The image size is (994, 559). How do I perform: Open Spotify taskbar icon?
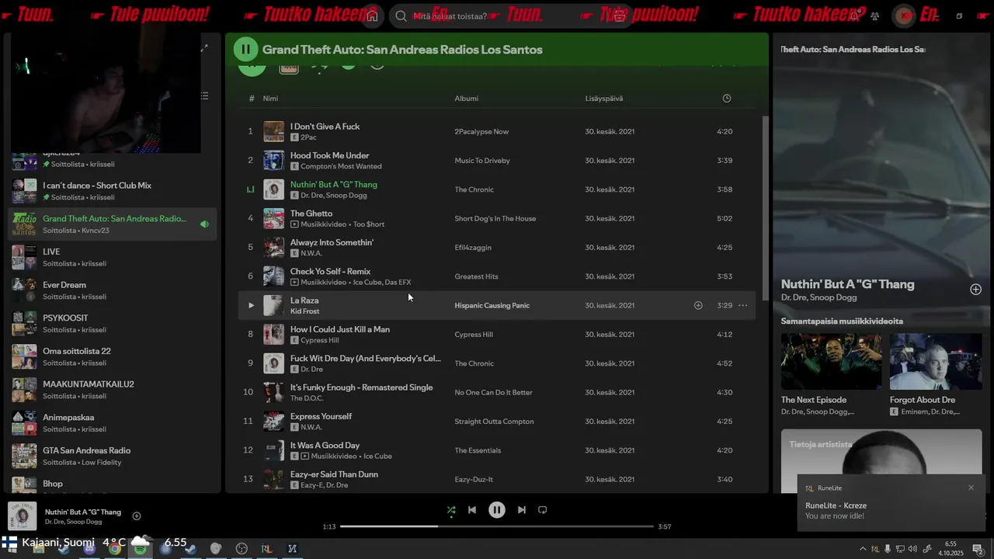coord(140,549)
